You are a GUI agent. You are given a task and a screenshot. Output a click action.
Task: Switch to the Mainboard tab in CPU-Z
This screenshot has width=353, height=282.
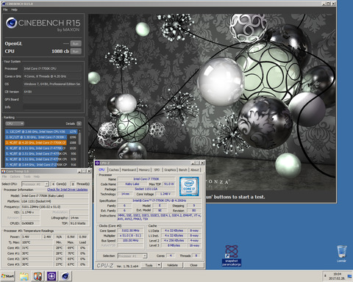(x=129, y=170)
